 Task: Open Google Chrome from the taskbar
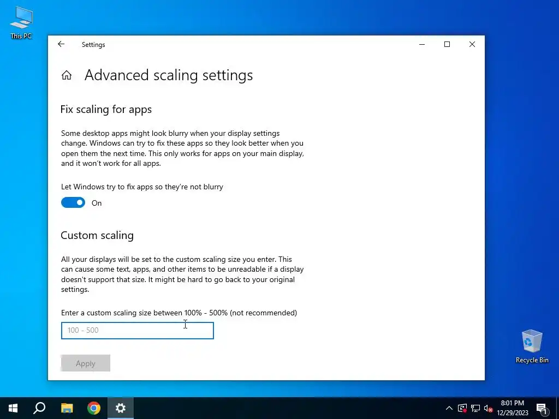94,408
